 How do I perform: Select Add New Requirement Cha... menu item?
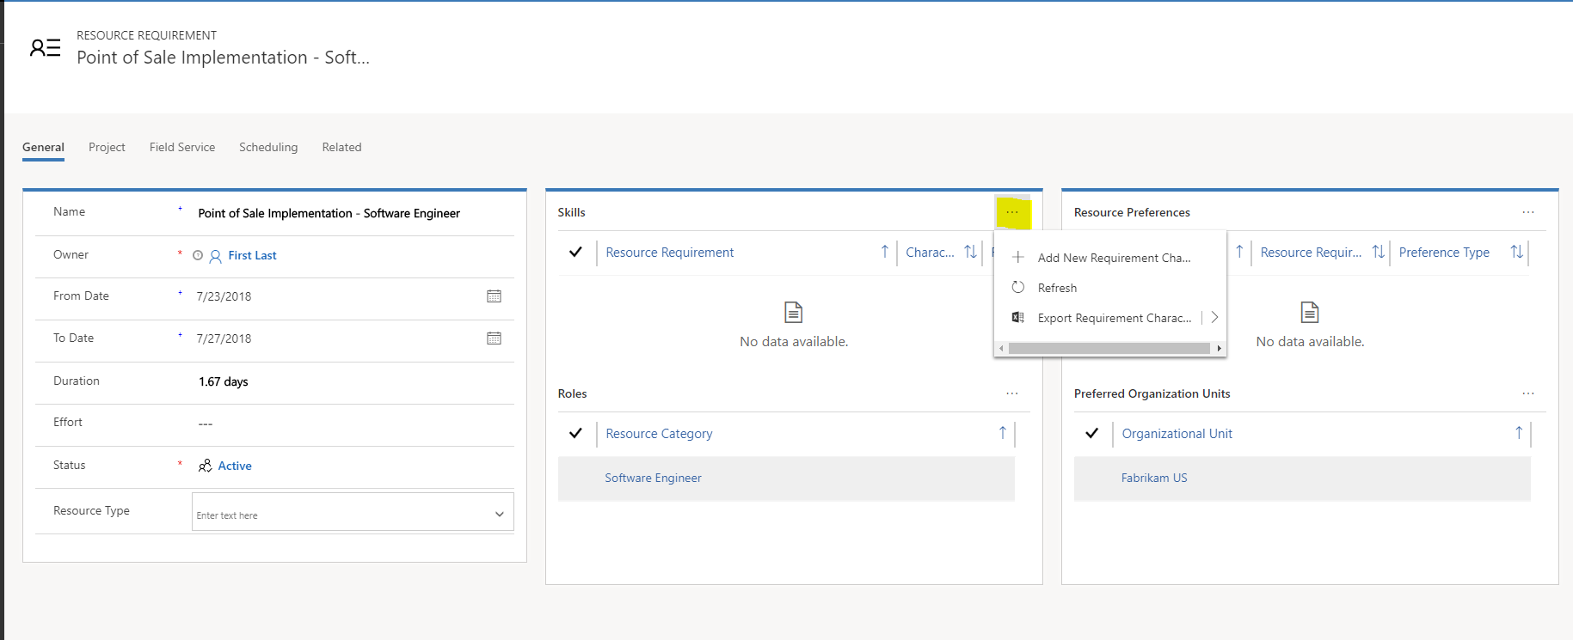tap(1110, 258)
